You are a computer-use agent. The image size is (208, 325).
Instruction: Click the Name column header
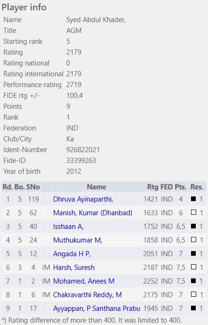click(x=96, y=187)
